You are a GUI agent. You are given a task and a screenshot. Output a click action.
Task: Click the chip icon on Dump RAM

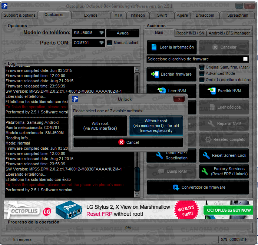pos(161,172)
